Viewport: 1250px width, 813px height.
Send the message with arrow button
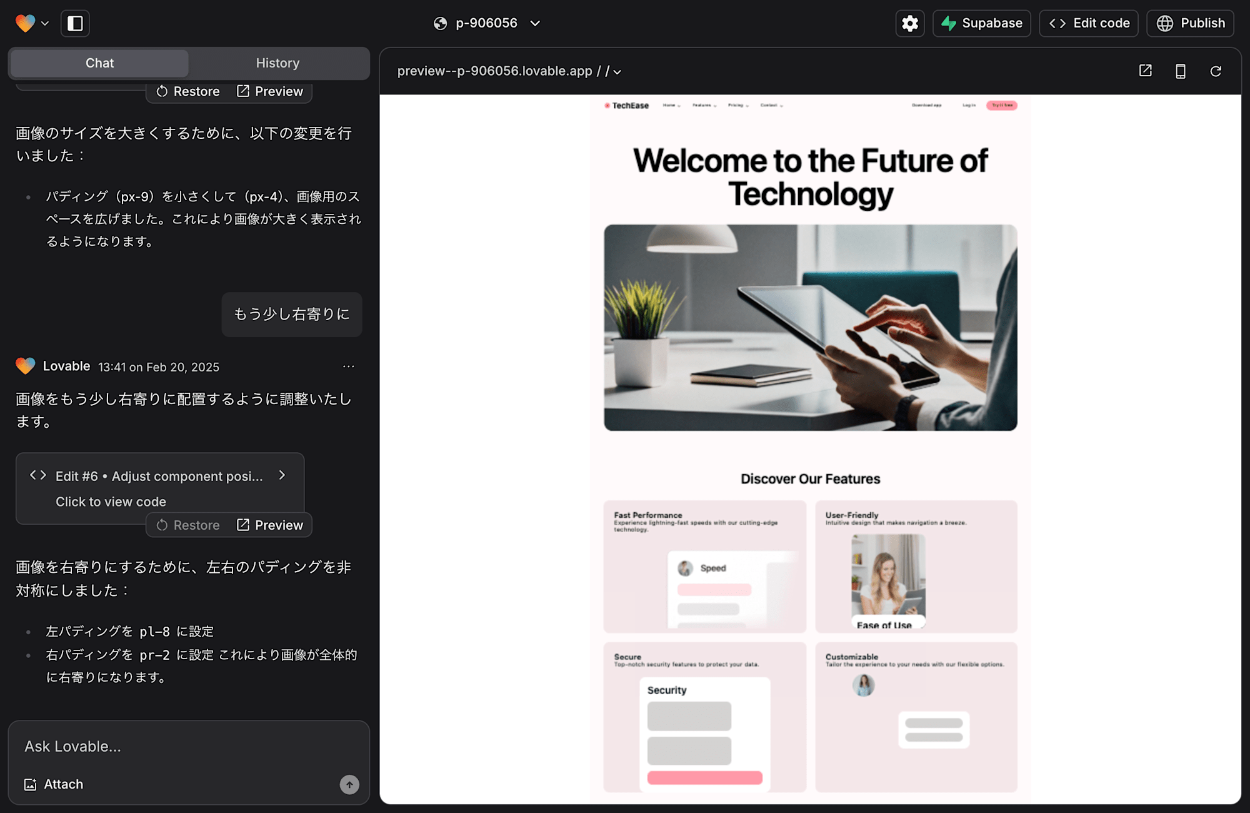349,784
